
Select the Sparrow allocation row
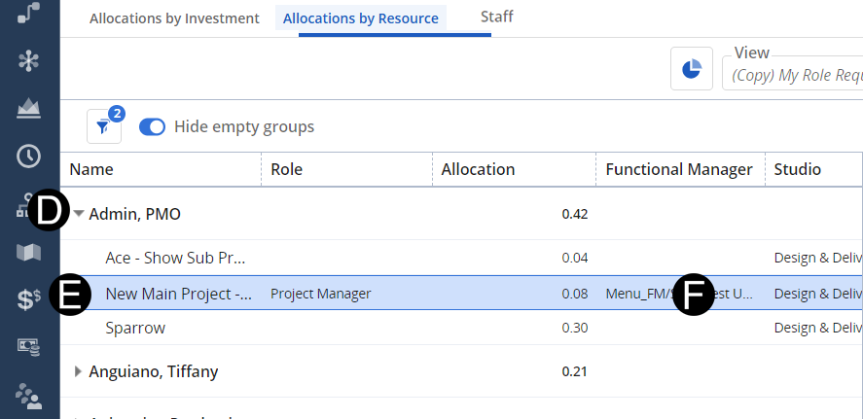point(135,329)
